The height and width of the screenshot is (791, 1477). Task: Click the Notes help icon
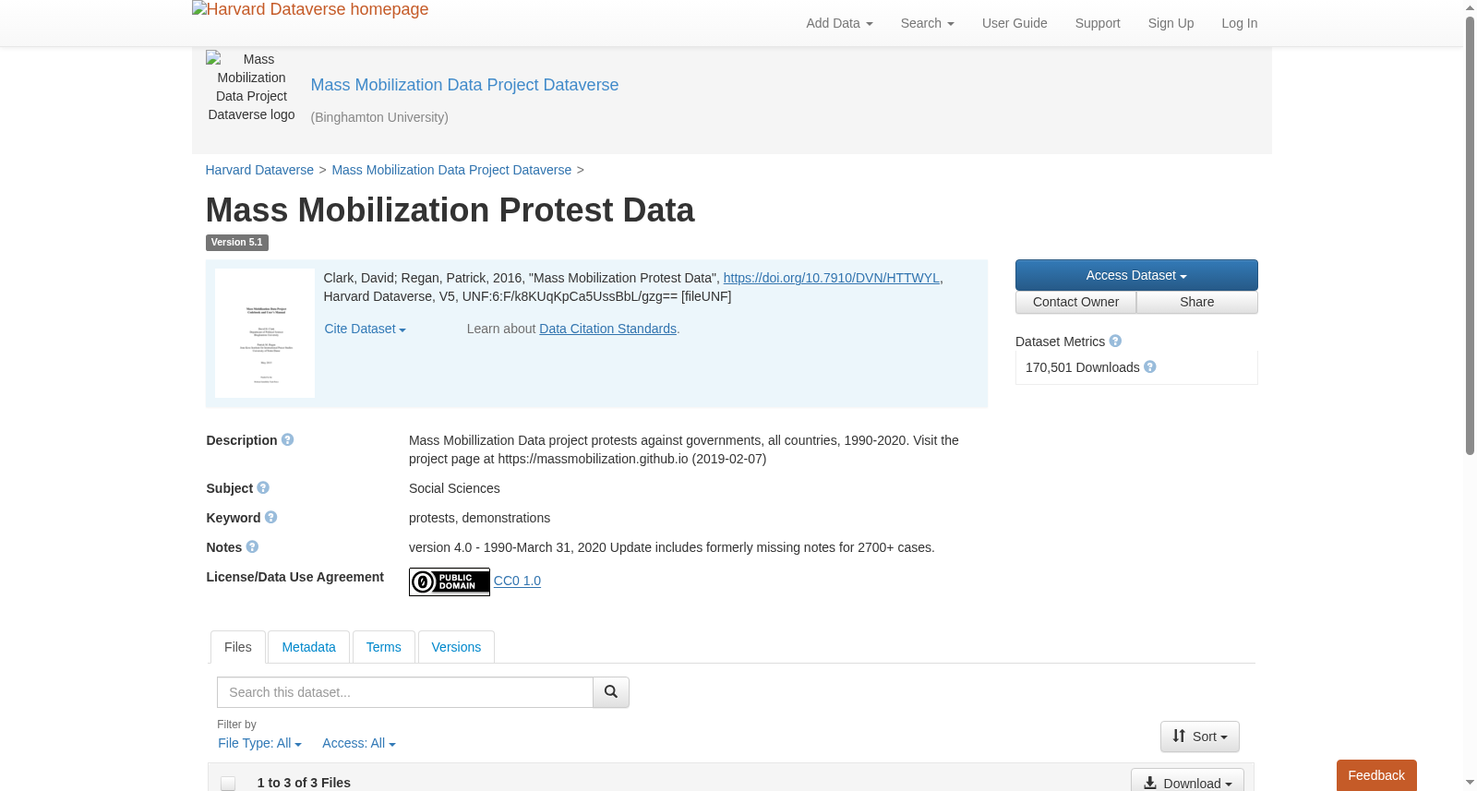(252, 547)
